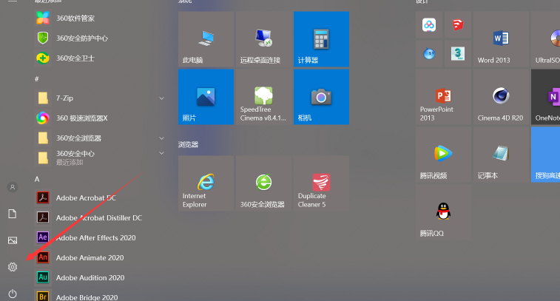Launch the 360安全浏览器 tile
Image resolution: width=560 pixels, height=301 pixels.
click(264, 183)
